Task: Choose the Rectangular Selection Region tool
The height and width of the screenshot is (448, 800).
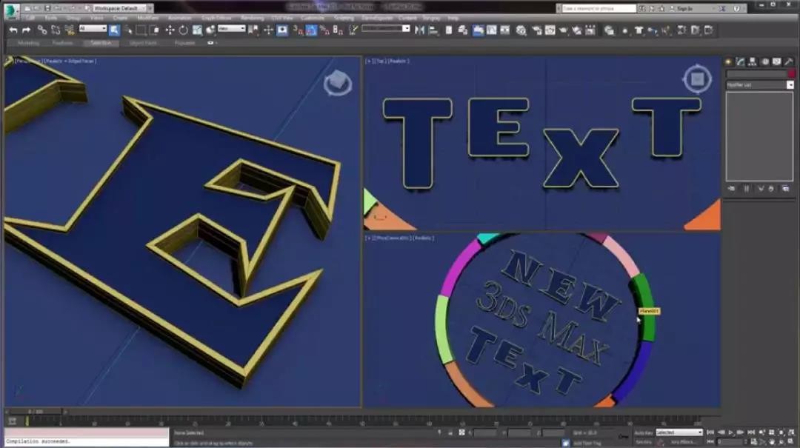Action: tap(141, 30)
